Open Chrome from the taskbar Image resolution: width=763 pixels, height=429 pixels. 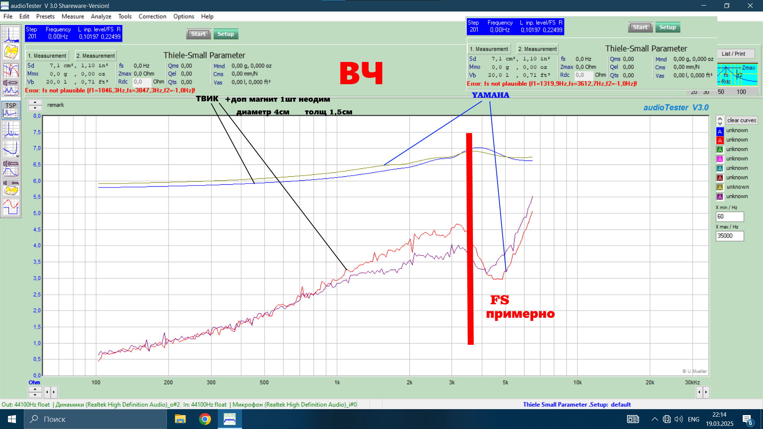(205, 419)
